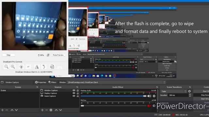This screenshot has height=117, width=209.
Task: Undock the Scenes panel
Action: coord(37,87)
